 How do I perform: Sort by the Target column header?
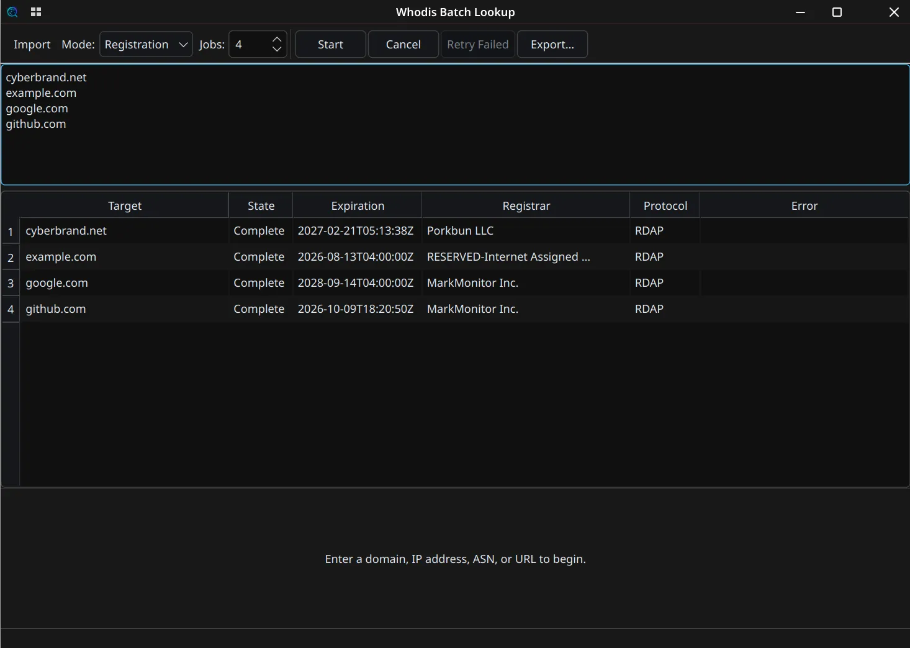tap(125, 205)
